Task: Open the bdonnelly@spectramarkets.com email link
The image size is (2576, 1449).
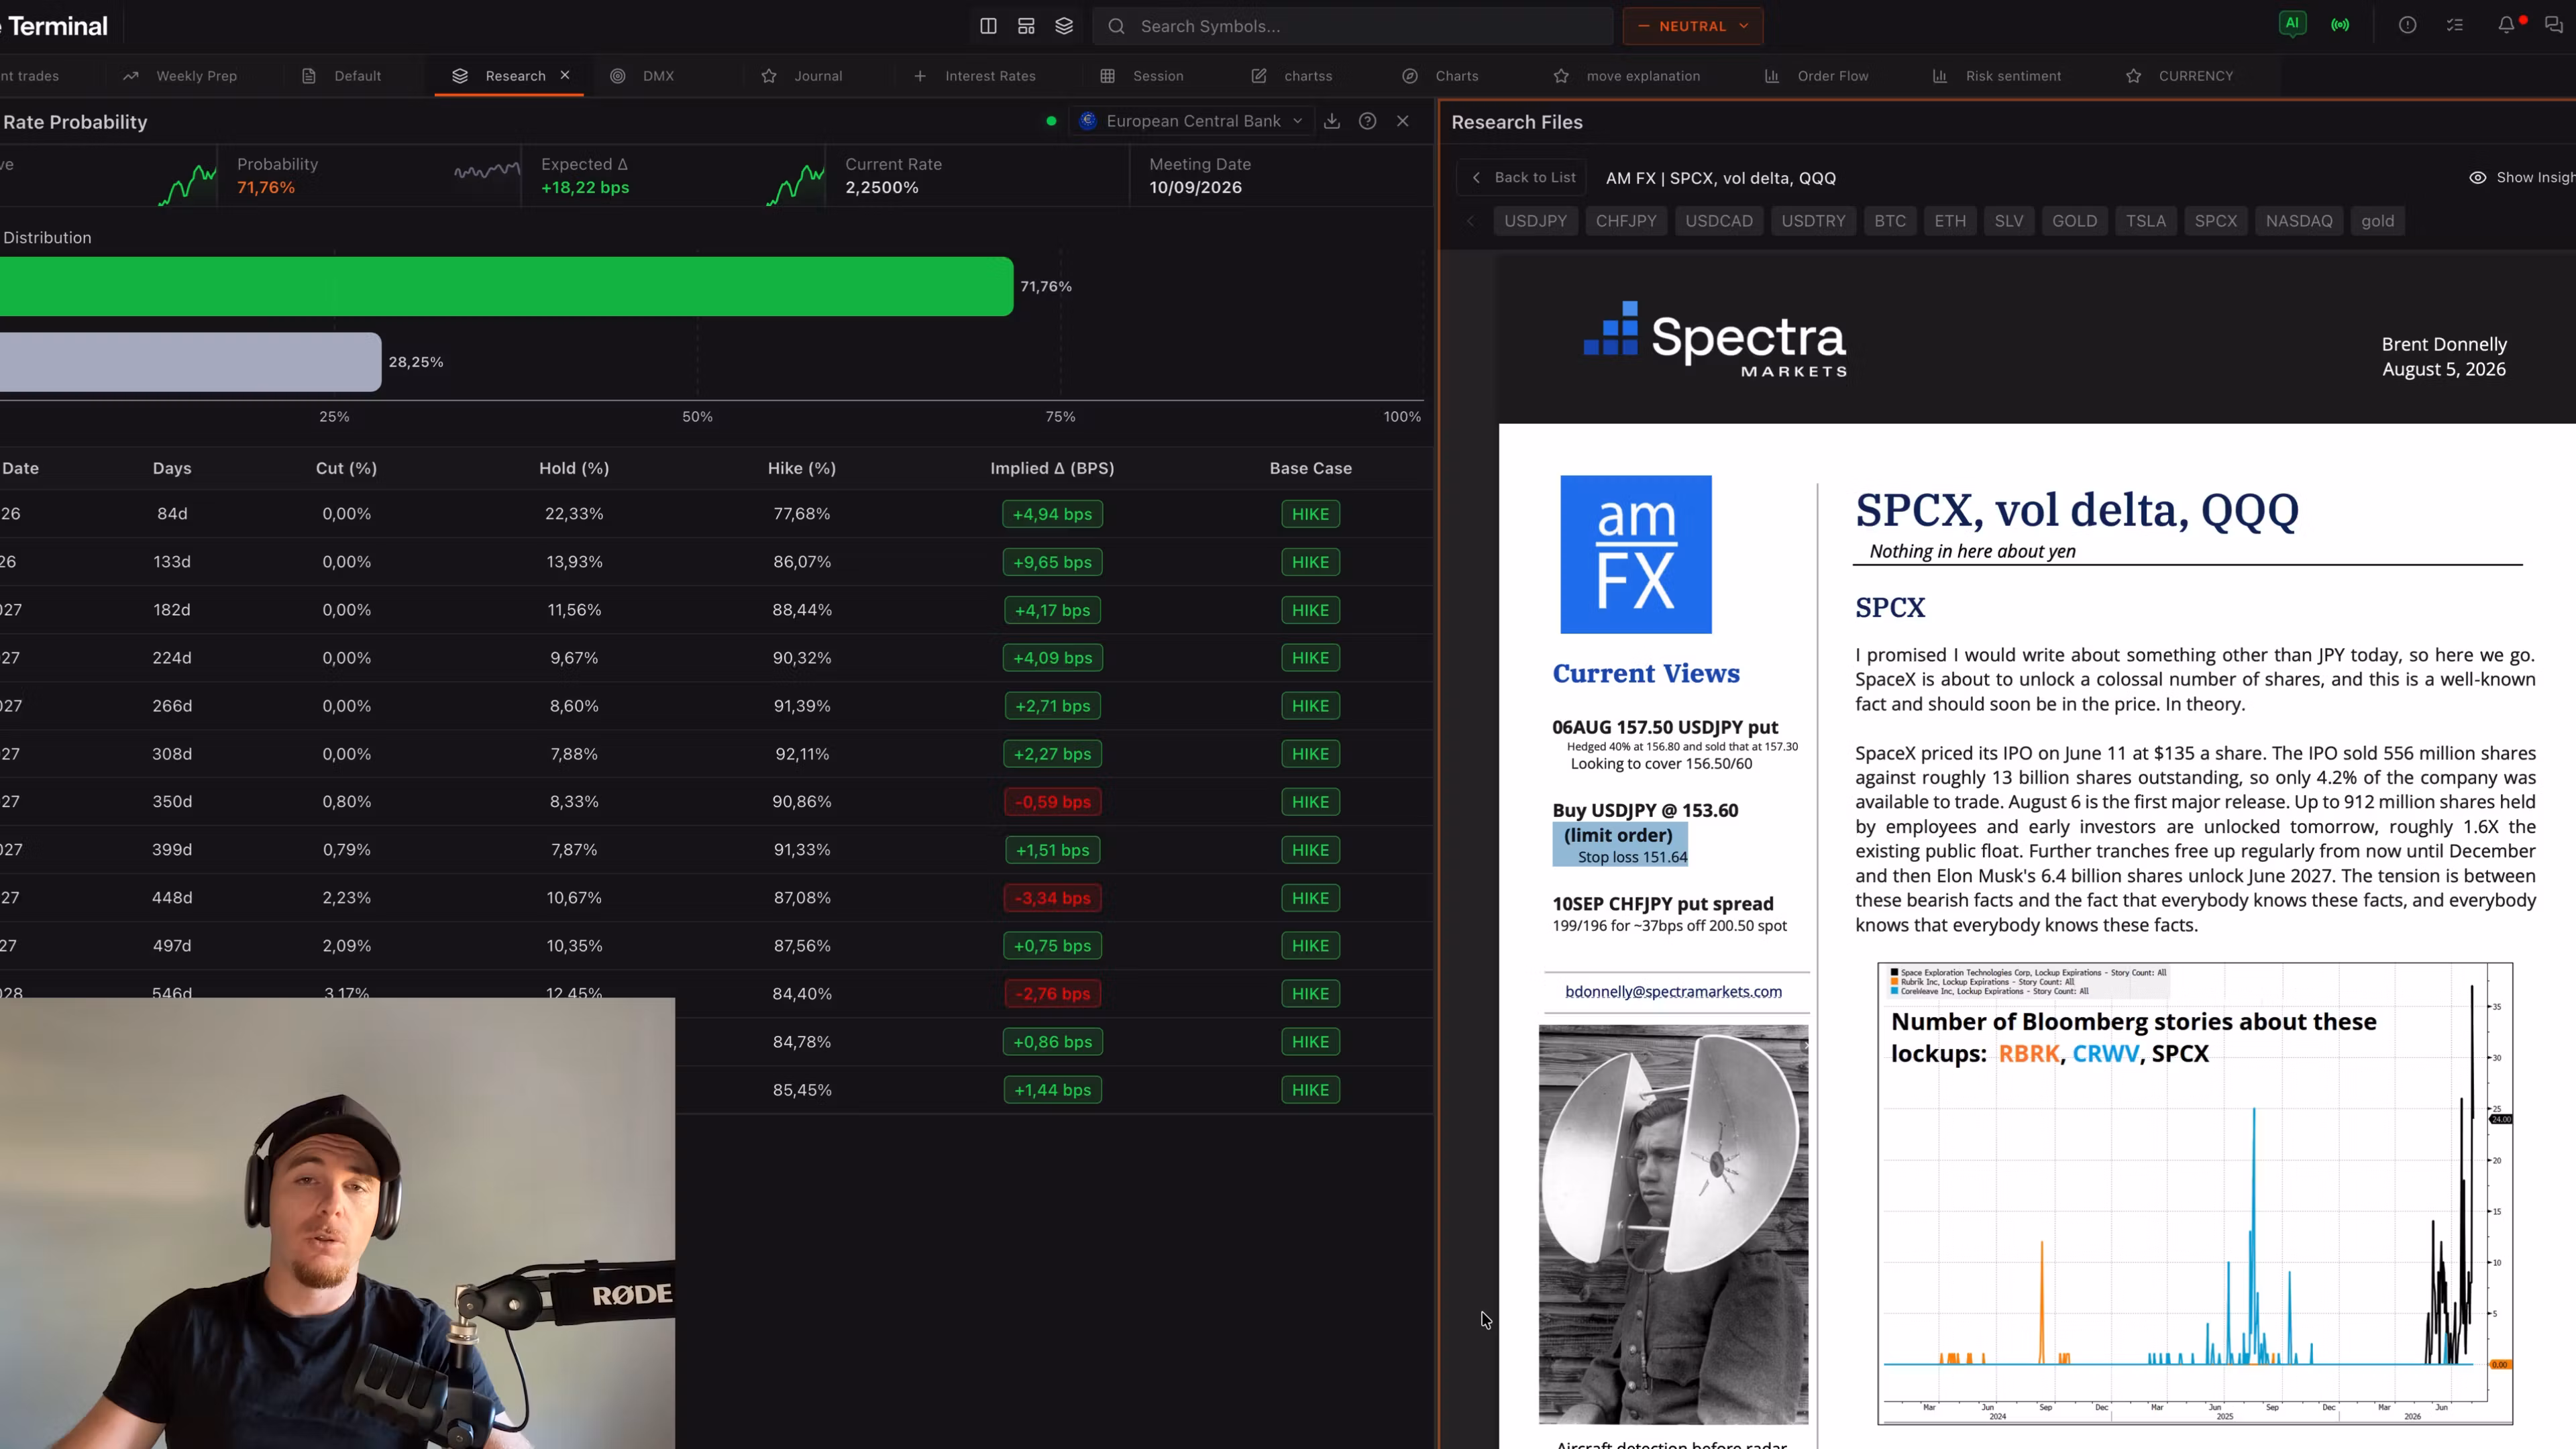Action: 1673,991
